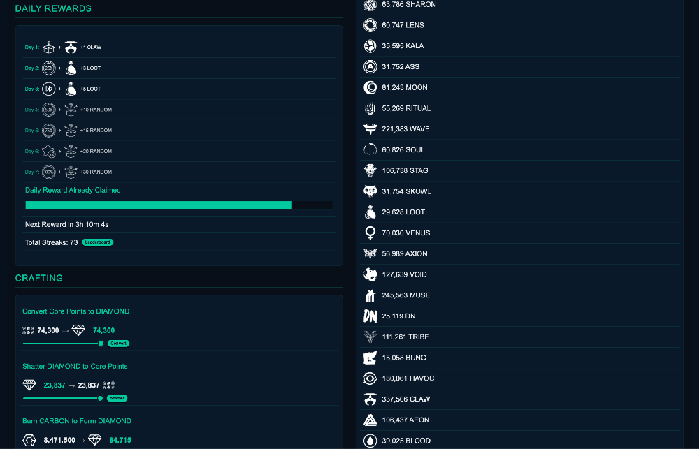Click the VOID token icon

[x=370, y=275]
